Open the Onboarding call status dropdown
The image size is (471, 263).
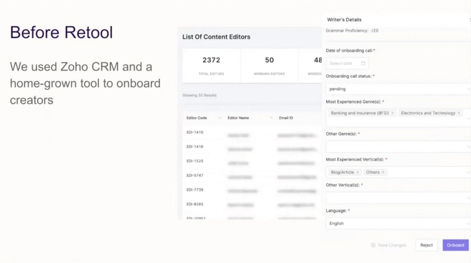[x=398, y=89]
